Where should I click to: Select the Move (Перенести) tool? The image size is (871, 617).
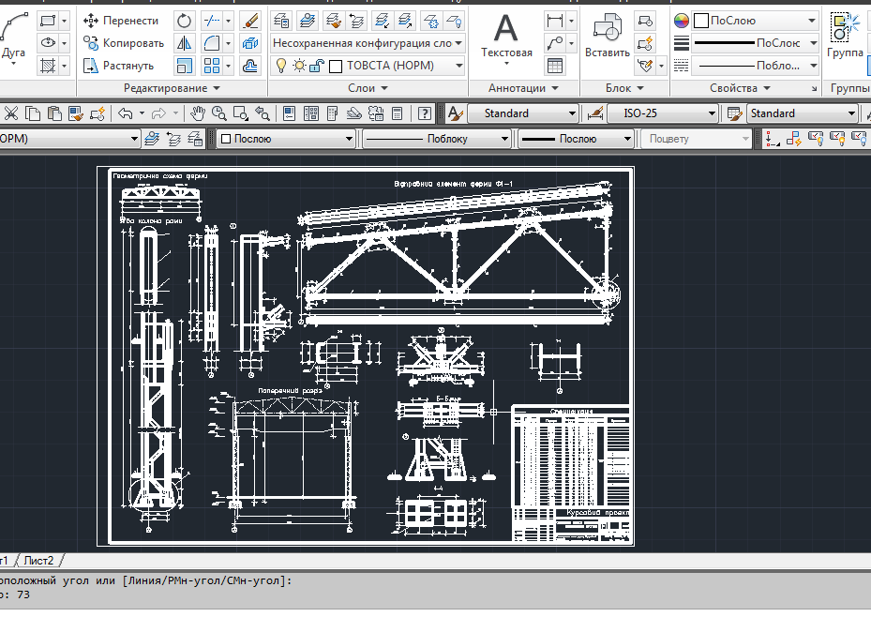[121, 22]
